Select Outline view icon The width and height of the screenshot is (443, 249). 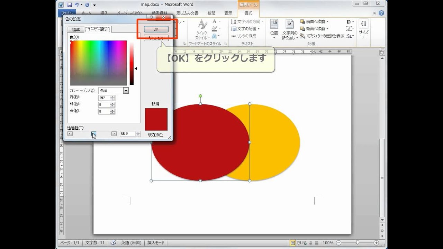coord(311,243)
